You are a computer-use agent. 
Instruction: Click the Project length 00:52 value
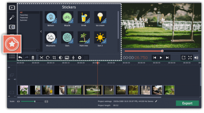pyautogui.click(x=116, y=105)
